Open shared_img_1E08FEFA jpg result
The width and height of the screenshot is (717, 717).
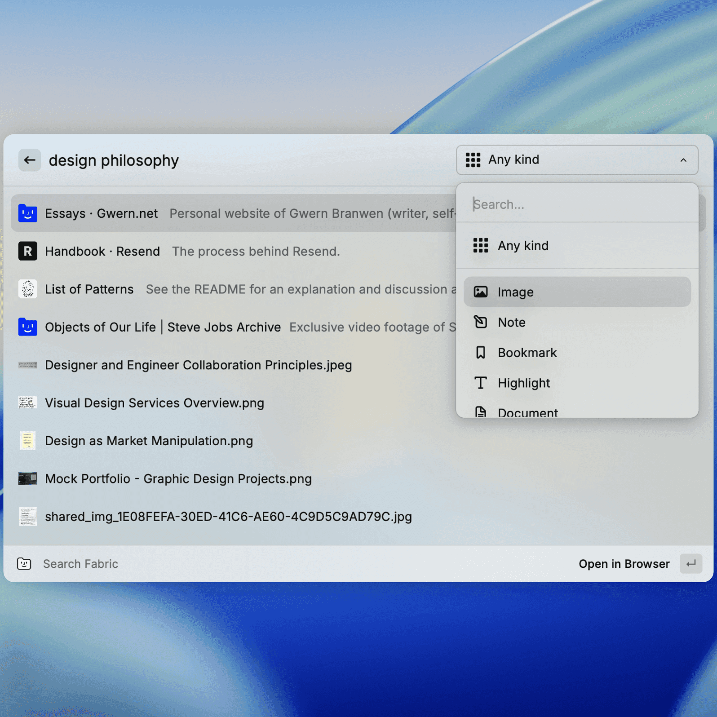point(358,517)
